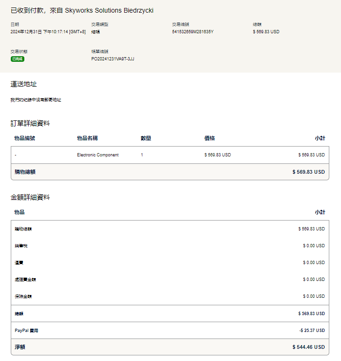341x361 pixels.
Task: Click the PayPal fee amount -$25.37 USD
Action: (311, 331)
